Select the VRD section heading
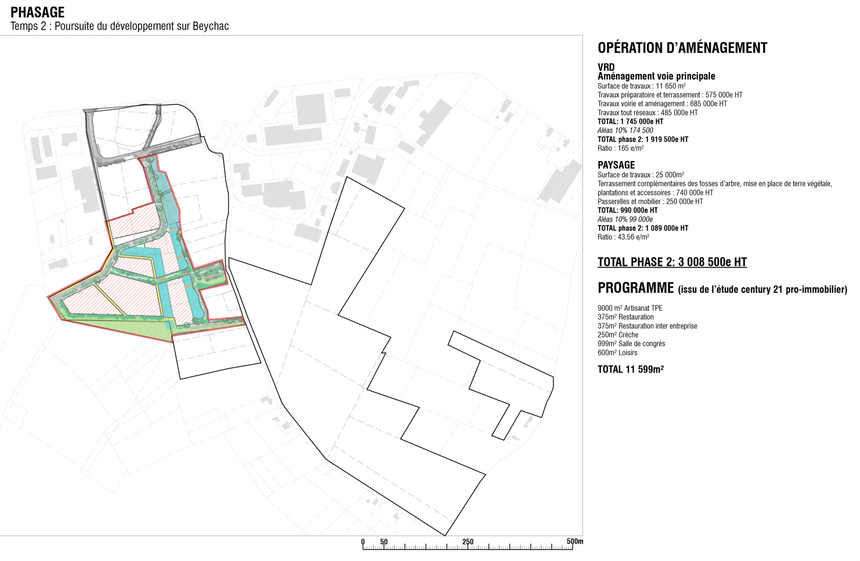 pos(606,67)
